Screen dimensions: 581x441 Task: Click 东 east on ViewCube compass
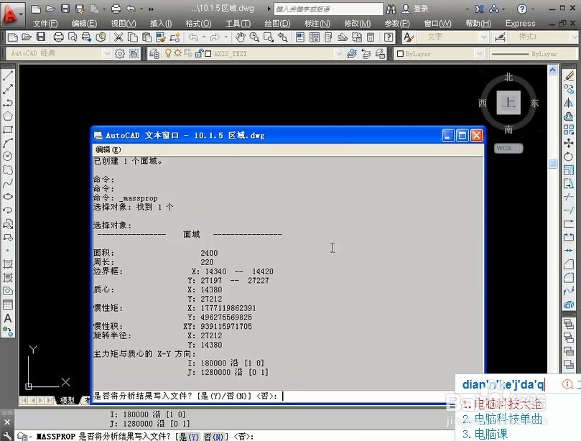(x=534, y=103)
